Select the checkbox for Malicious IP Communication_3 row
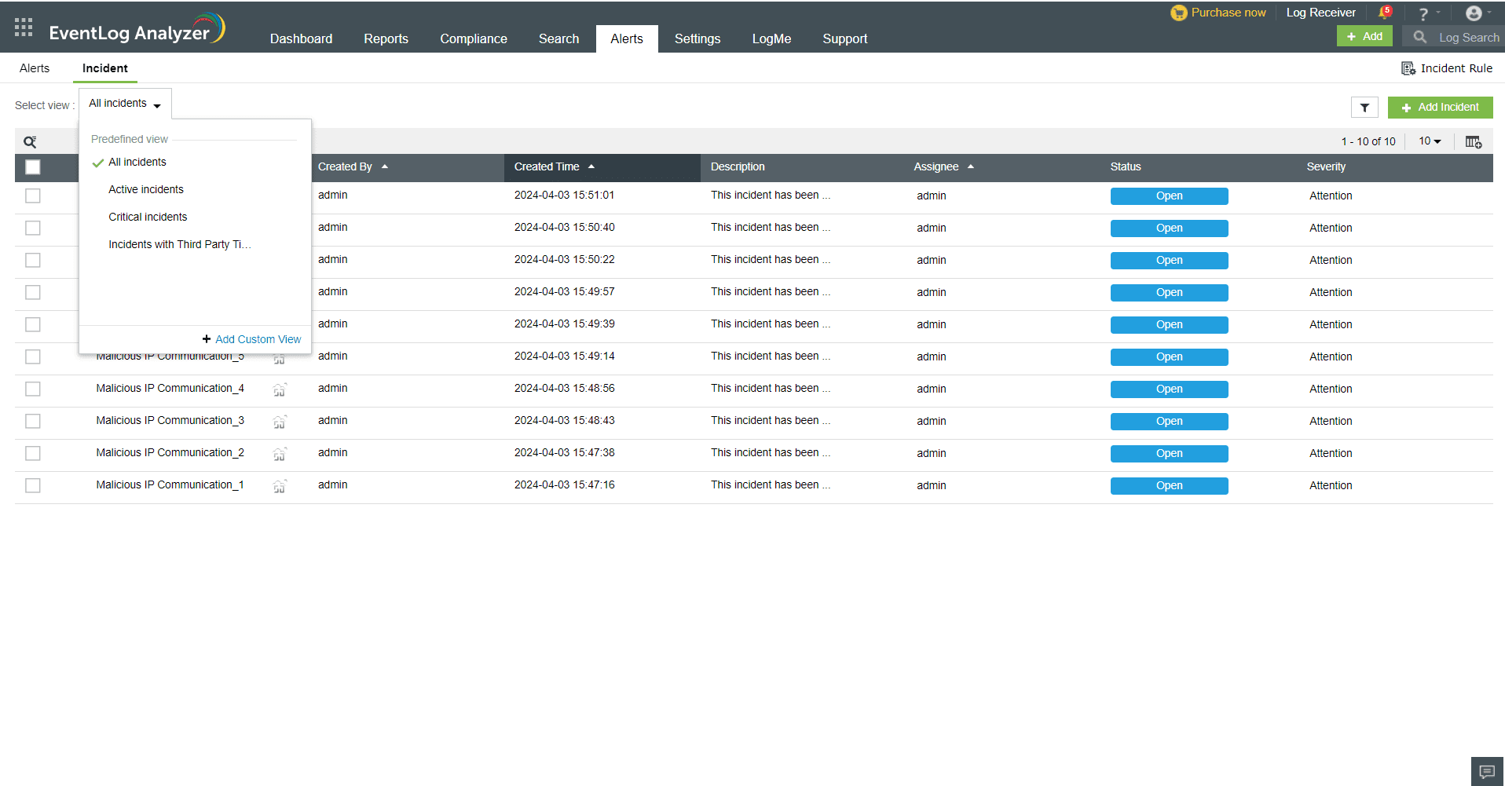This screenshot has height=786, width=1505. pos(32,421)
